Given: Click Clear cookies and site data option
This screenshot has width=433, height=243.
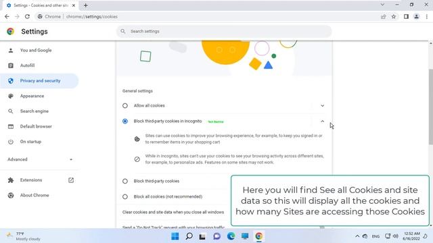Looking at the screenshot, I should tap(173, 212).
